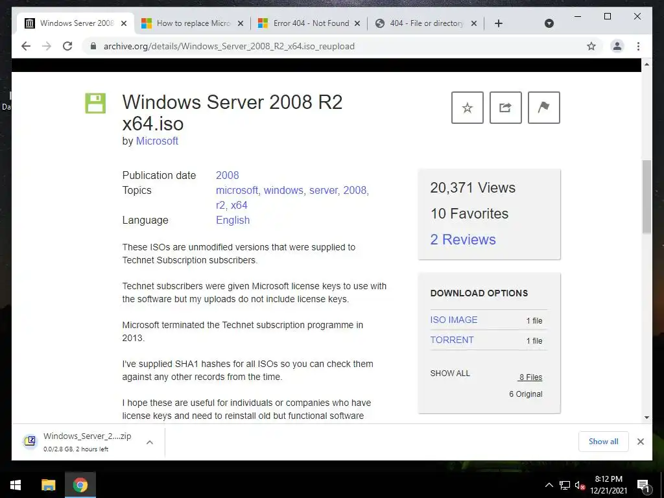Screen dimensions: 664x498
Task: Click the Favorite star button on the archive page
Action: point(467,108)
